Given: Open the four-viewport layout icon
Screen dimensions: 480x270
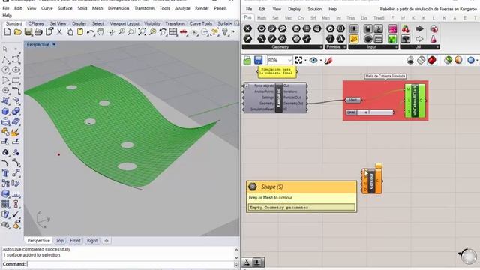Looking at the screenshot, I should [x=173, y=31].
